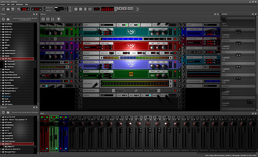
Task: Bypass the Low Pass Filter with its red LED
Action: 175,39
